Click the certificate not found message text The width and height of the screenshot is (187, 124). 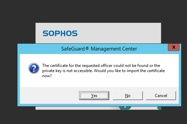pyautogui.click(x=103, y=71)
